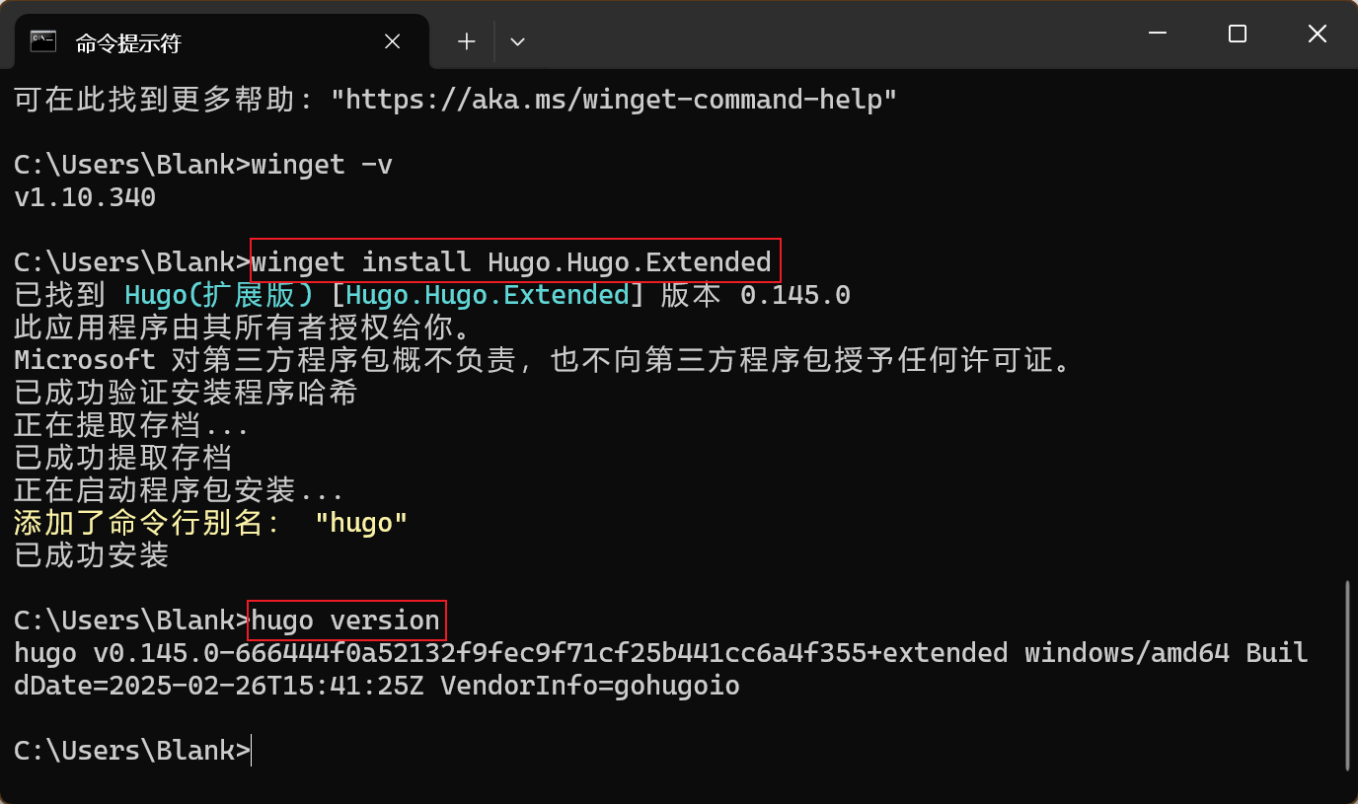Click the 已成功安装 success message

(92, 555)
